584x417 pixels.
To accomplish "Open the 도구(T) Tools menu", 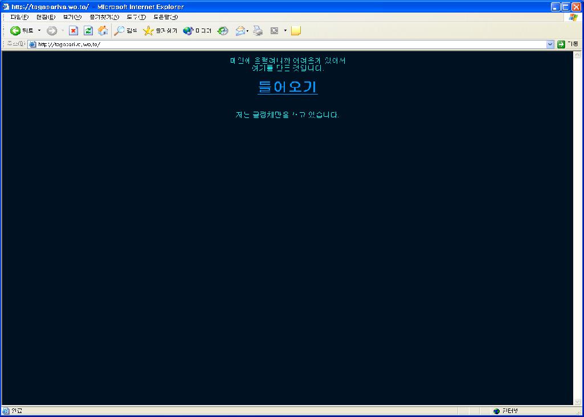I will (136, 17).
